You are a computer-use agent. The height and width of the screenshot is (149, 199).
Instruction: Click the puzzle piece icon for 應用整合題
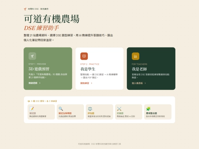[149, 109]
